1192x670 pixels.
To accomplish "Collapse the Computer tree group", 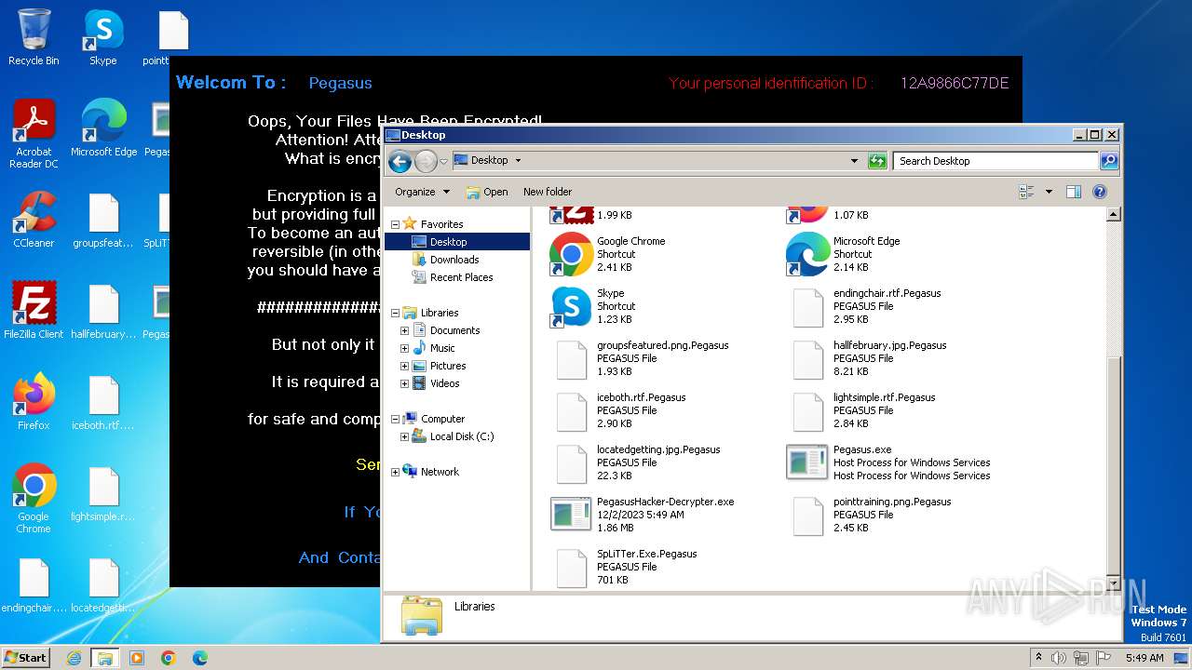I will click(x=395, y=419).
